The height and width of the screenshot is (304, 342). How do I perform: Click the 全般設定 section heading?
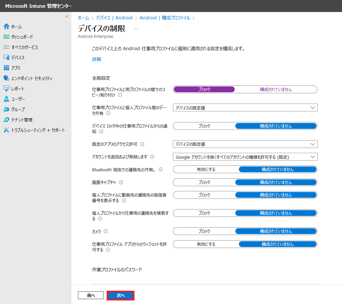[101, 78]
